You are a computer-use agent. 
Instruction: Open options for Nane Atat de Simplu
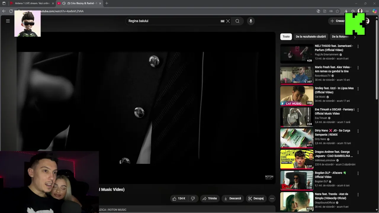pyautogui.click(x=358, y=195)
